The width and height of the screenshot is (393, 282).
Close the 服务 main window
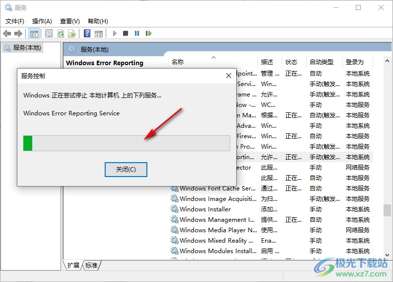tap(381, 7)
